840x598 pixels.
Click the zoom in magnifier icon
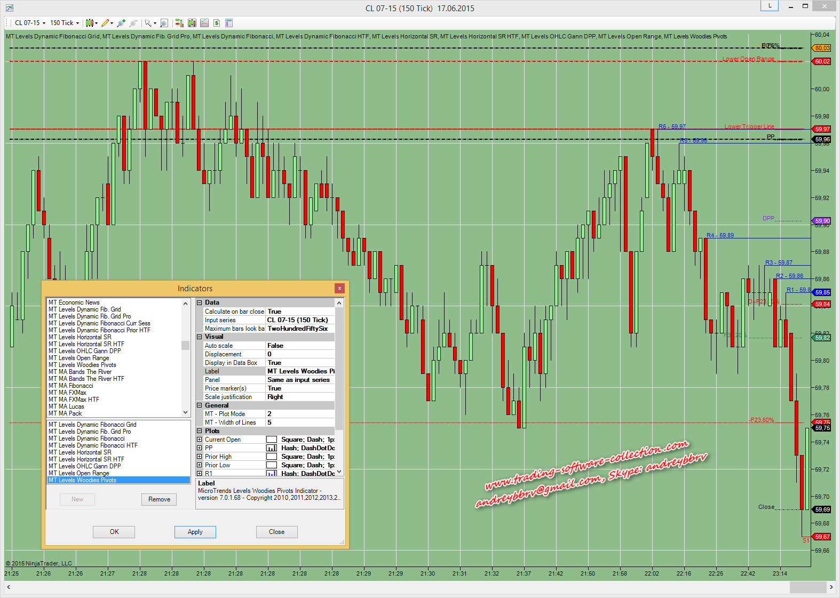pyautogui.click(x=121, y=23)
